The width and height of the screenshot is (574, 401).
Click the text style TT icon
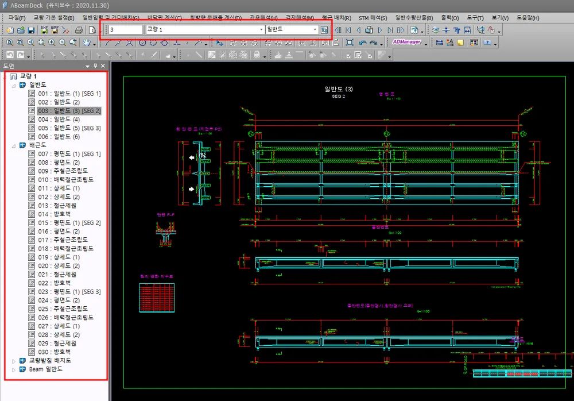[457, 30]
